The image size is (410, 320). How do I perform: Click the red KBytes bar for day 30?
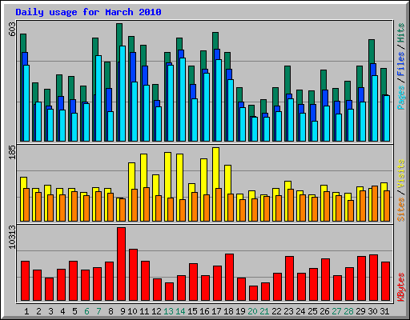(373, 278)
